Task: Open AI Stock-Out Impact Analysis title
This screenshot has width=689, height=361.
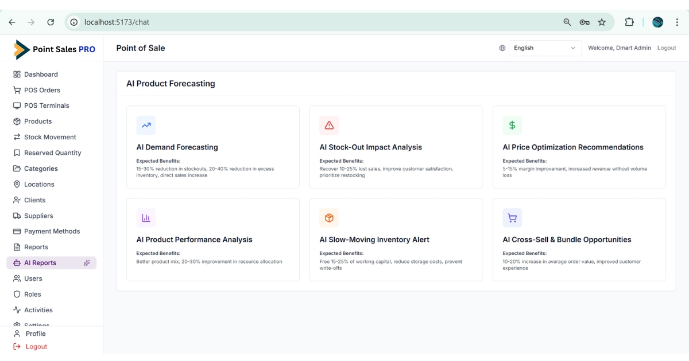Action: [370, 147]
